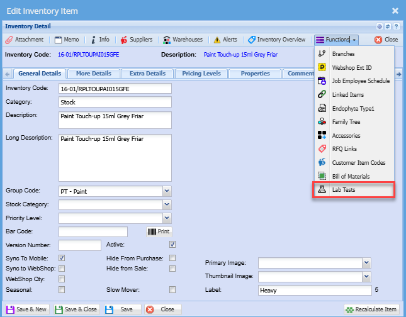
Task: Select Lab Tests flask icon
Action: click(322, 190)
